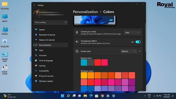Click the Bluetooth & devices icon

point(36,35)
